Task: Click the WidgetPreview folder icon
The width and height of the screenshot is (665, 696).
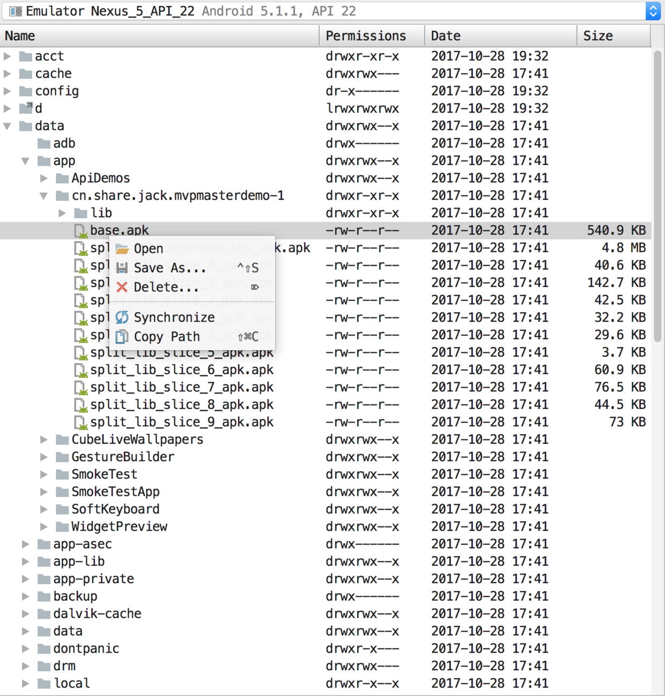Action: [x=62, y=527]
